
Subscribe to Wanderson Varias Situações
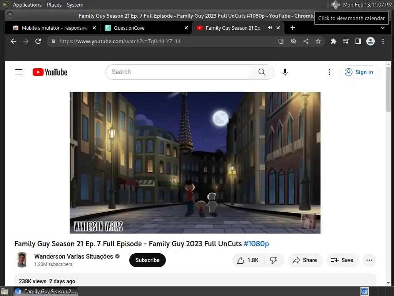tap(147, 260)
